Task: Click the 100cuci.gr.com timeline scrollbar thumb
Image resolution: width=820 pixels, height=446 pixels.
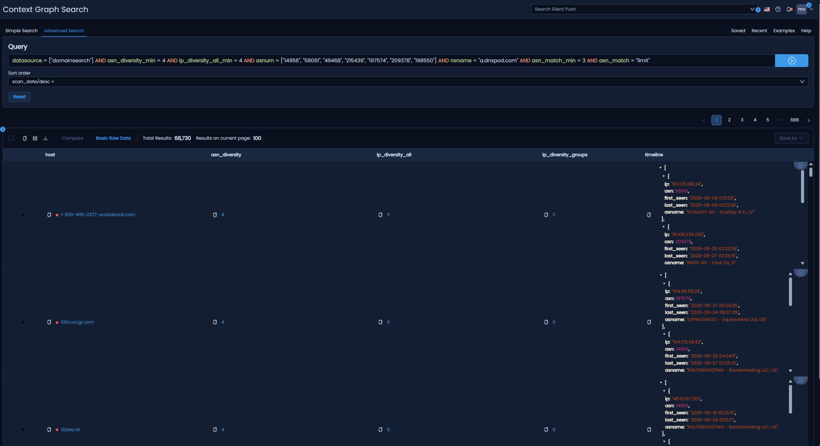Action: [791, 292]
